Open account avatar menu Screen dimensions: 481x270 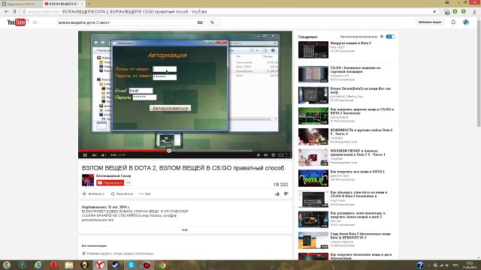[466, 22]
